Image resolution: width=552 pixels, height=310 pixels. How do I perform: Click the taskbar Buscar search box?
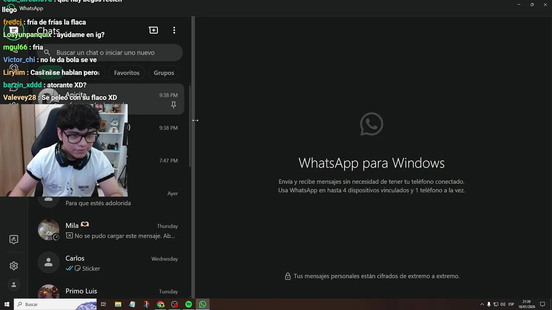click(55, 304)
